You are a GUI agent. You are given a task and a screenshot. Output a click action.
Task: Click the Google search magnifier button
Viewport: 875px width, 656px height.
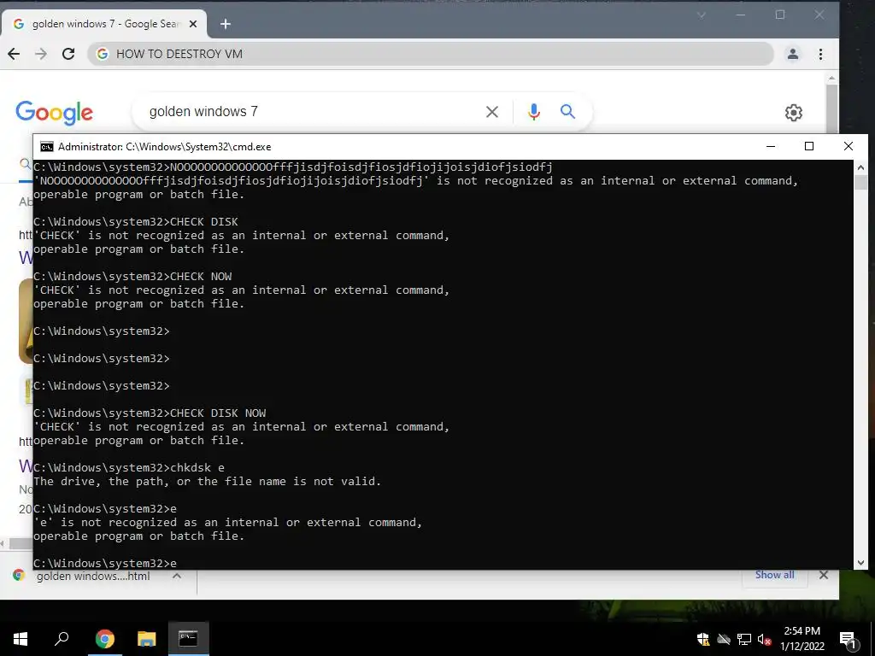[567, 112]
